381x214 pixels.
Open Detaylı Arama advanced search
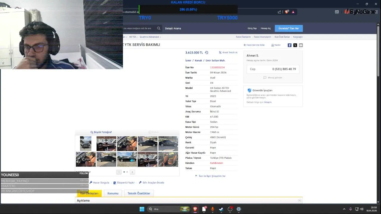(x=173, y=28)
